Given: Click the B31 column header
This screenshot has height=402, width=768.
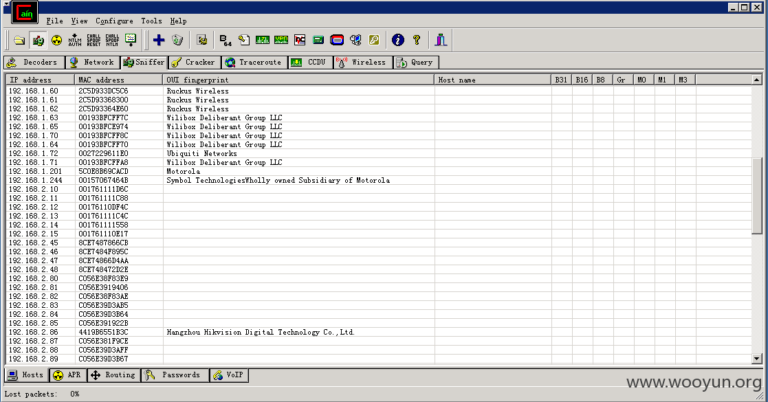Looking at the screenshot, I should (x=561, y=80).
